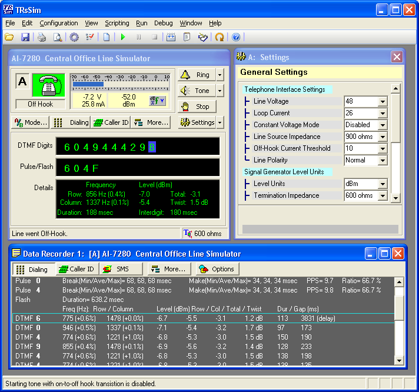Open the notepad log toolbar icon

tap(187, 37)
